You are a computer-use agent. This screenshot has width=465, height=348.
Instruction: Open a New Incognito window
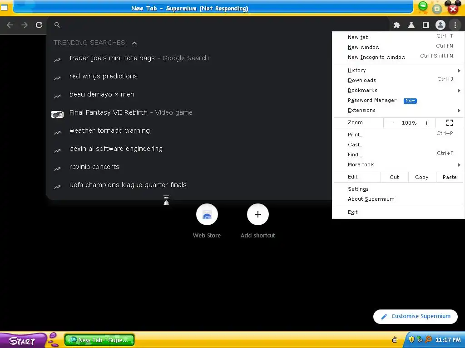click(x=398, y=57)
